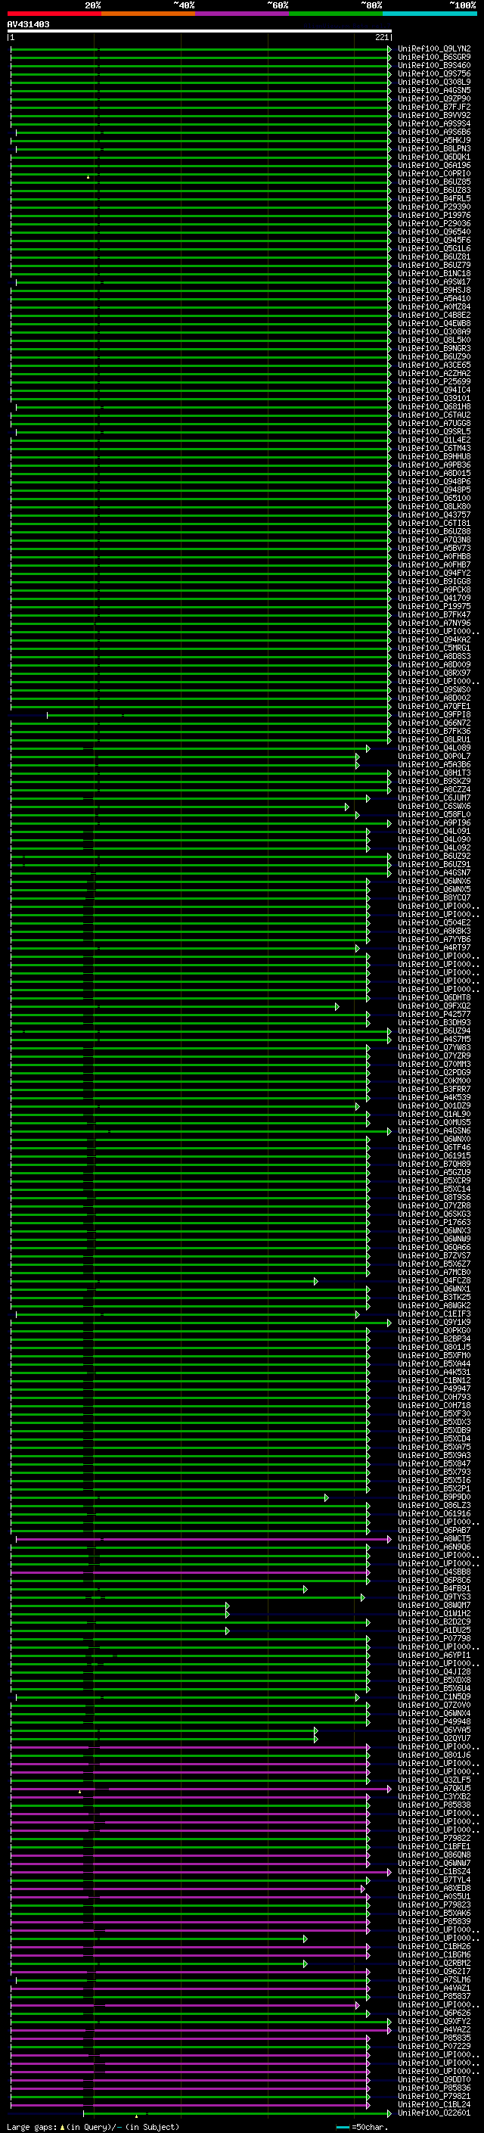Open the UniRef100_B6SGP9 hit label
The width and height of the screenshot is (484, 2133).
(434, 58)
